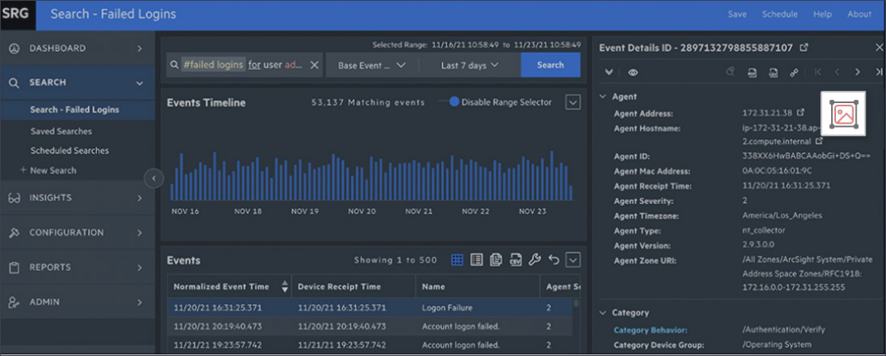
Task: Toggle the eye visibility icon in Event Details
Action: point(633,72)
